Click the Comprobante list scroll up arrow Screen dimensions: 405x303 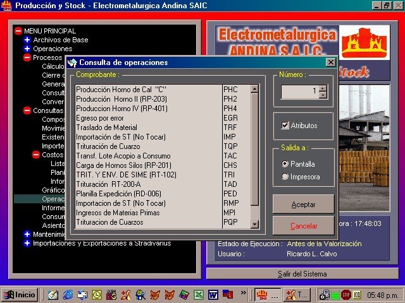pyautogui.click(x=254, y=89)
